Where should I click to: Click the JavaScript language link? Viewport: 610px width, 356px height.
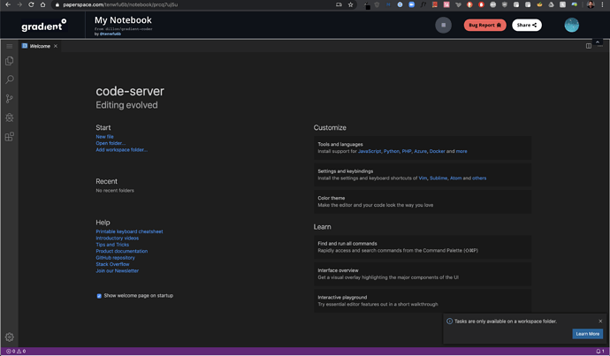(370, 151)
